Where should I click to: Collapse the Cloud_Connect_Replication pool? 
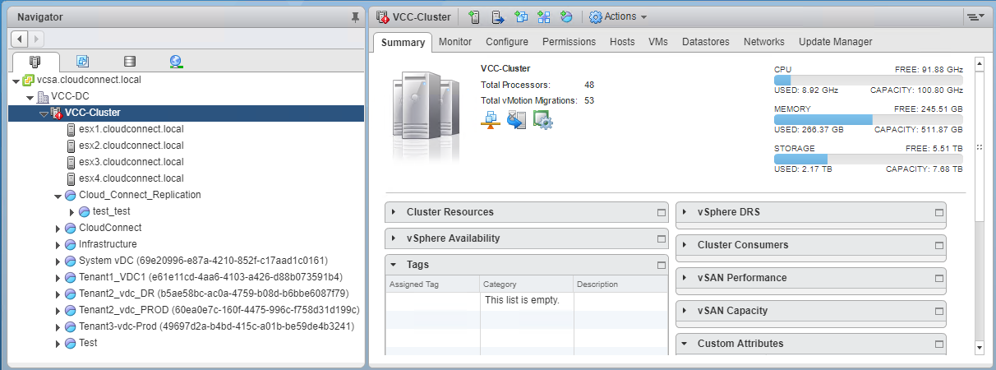click(58, 196)
